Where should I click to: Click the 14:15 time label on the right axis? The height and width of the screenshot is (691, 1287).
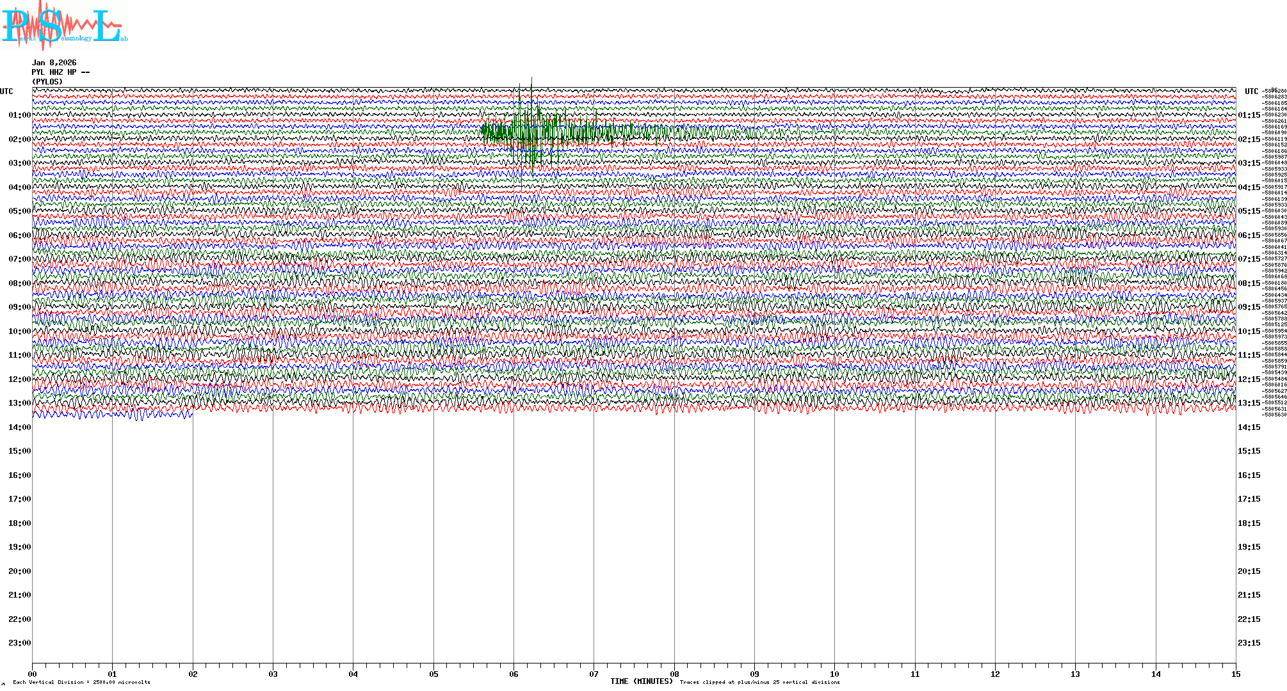(x=1249, y=427)
